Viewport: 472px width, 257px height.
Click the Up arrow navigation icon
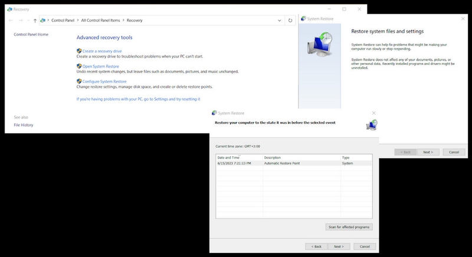coord(35,21)
